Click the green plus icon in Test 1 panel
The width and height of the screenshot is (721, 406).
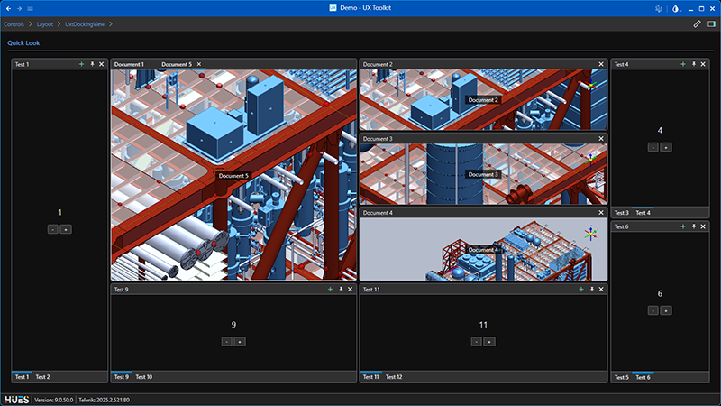click(x=81, y=64)
